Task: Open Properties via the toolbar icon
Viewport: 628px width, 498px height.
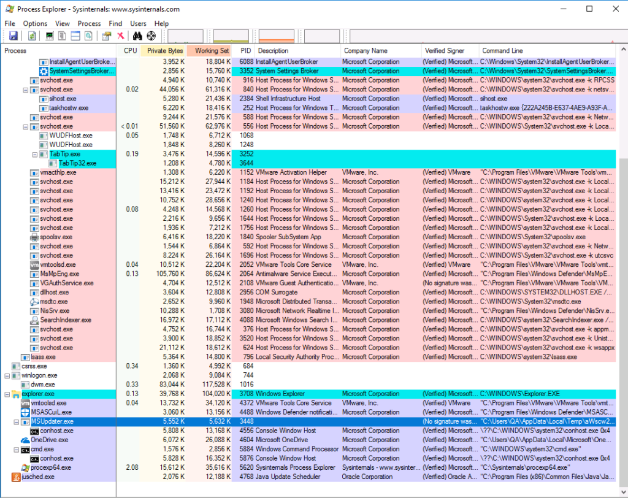Action: click(x=106, y=36)
